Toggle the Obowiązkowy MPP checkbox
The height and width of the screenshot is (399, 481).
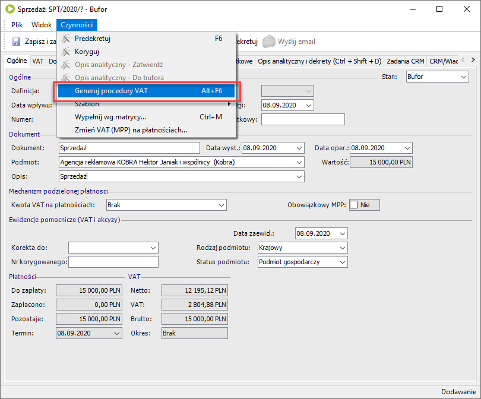[354, 205]
